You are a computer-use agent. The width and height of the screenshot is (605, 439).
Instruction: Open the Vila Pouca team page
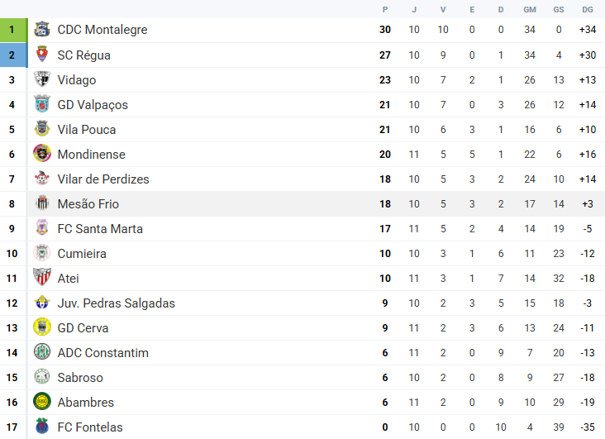tap(87, 130)
